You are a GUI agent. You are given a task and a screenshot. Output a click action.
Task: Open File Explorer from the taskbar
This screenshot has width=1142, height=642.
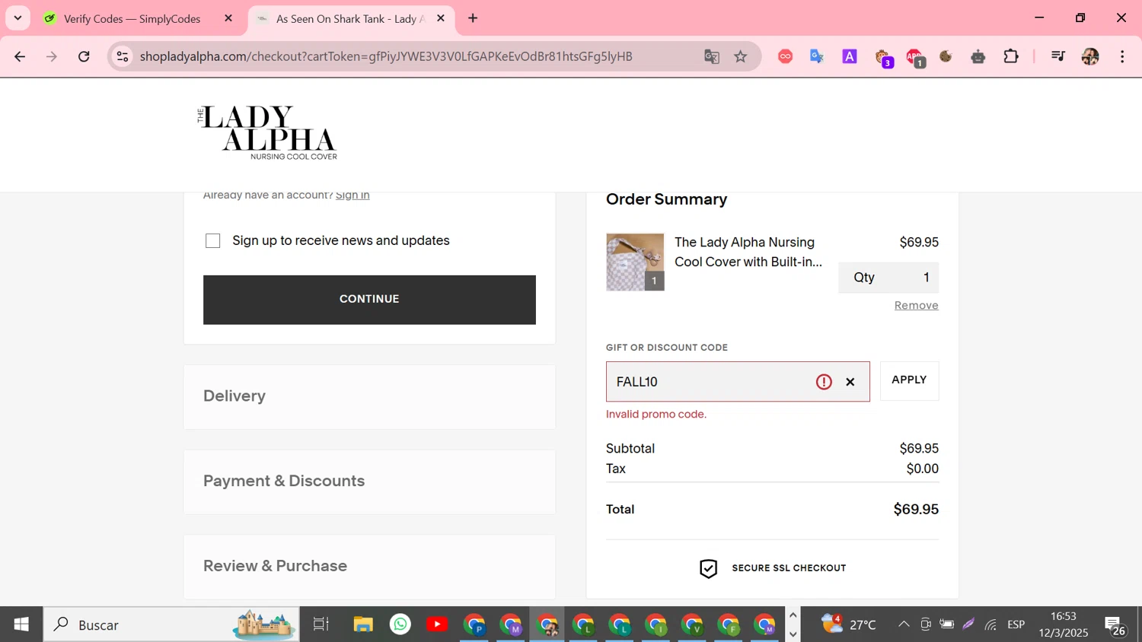click(x=363, y=625)
